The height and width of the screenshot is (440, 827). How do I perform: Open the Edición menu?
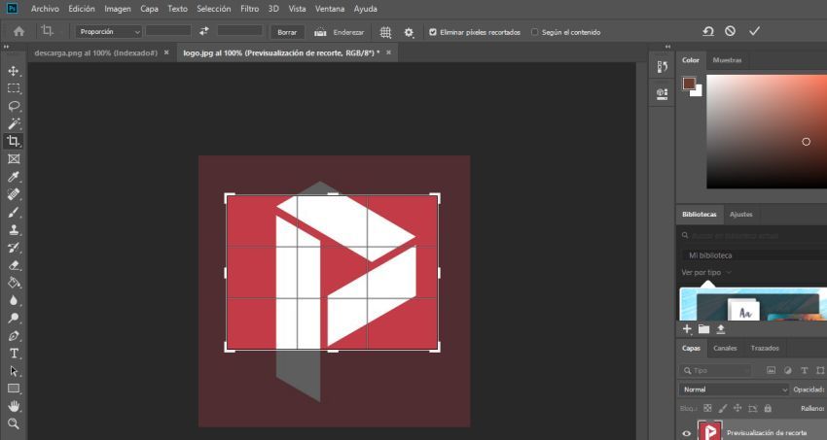click(82, 9)
